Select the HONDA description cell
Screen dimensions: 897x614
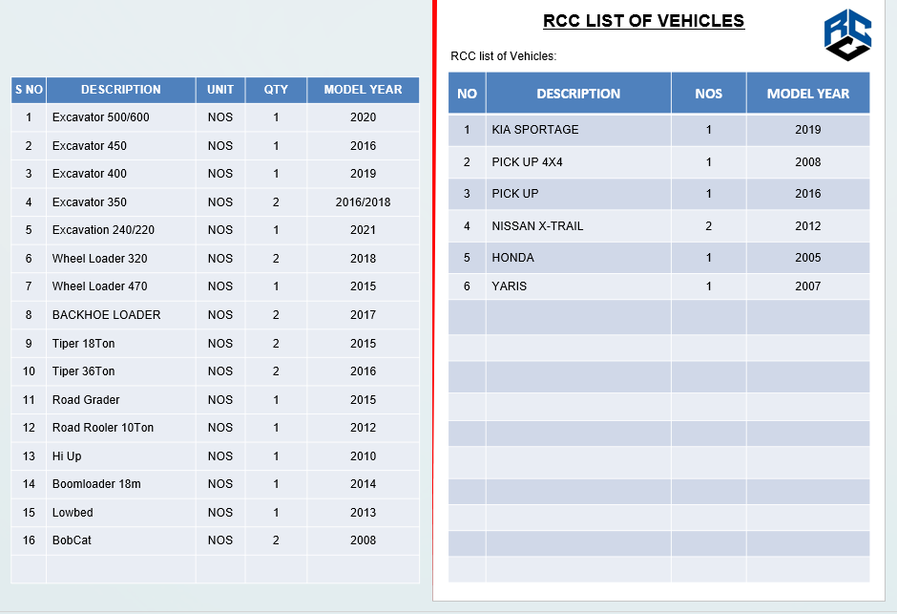tap(578, 258)
